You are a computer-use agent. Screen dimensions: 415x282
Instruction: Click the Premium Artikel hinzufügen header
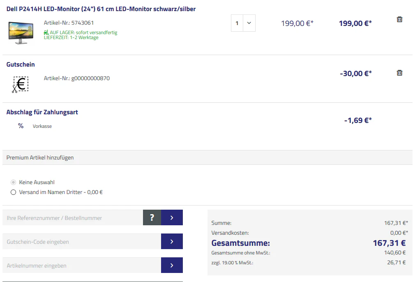click(x=207, y=157)
